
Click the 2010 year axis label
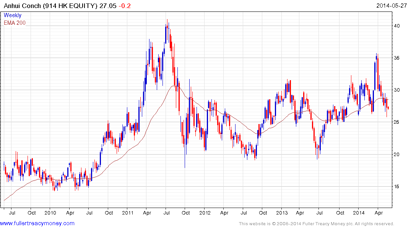50,213
